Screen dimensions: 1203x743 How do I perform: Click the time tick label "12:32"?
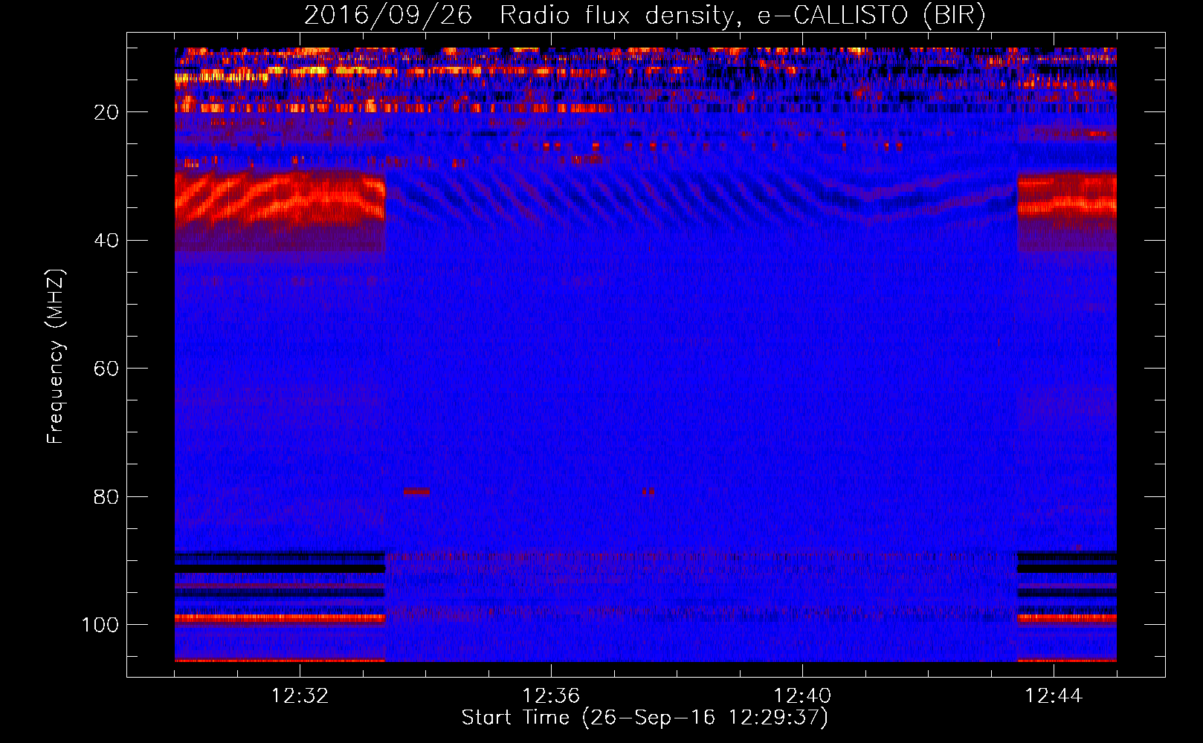(300, 696)
